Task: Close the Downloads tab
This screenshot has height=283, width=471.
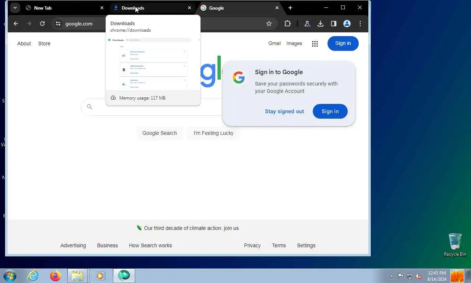Action: [x=190, y=8]
